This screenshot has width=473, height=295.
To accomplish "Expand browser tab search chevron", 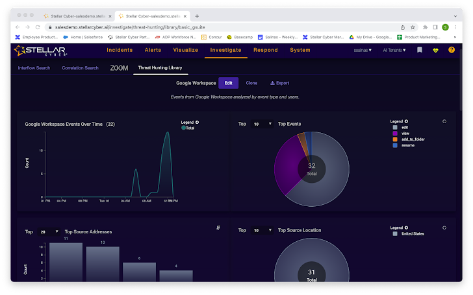I will pos(455,16).
